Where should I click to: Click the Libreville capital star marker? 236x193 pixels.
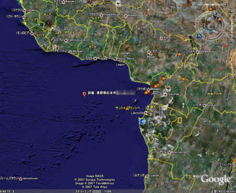[x=146, y=113]
